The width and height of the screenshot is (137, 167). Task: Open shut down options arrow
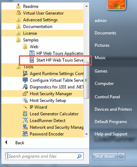(x=121, y=156)
